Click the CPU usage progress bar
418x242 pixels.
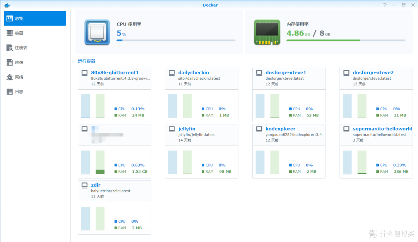point(176,41)
